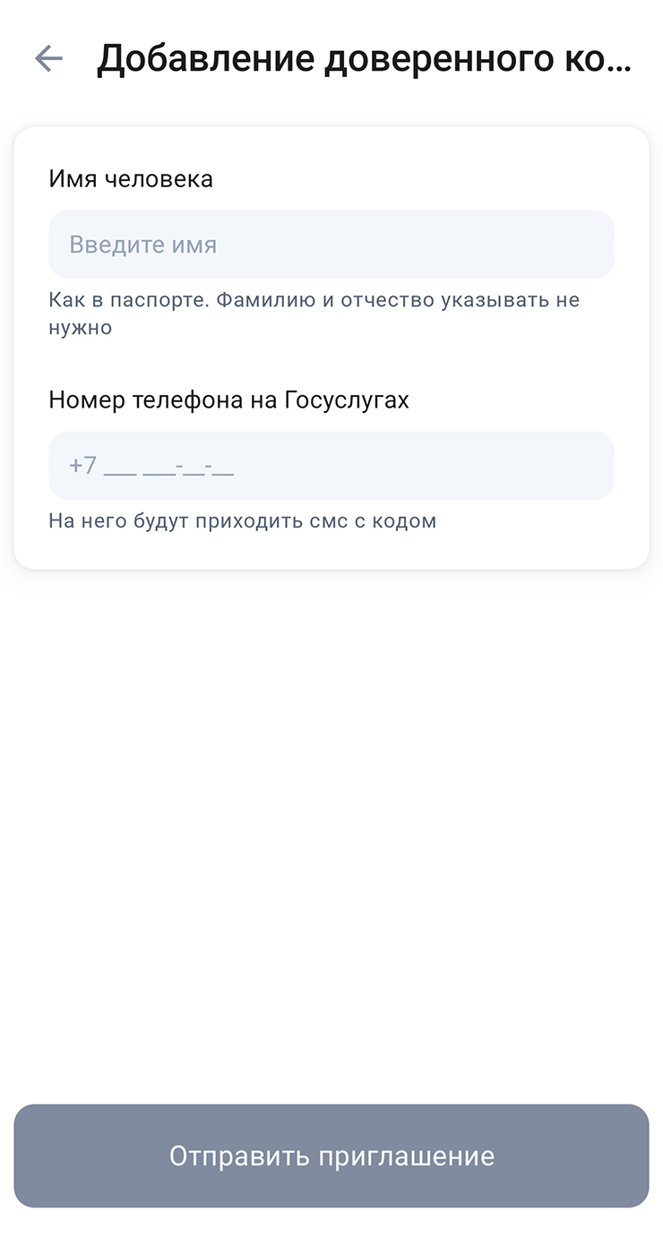Image resolution: width=663 pixels, height=1237 pixels.
Task: Click the word "человека" in the name label
Action: click(x=159, y=179)
